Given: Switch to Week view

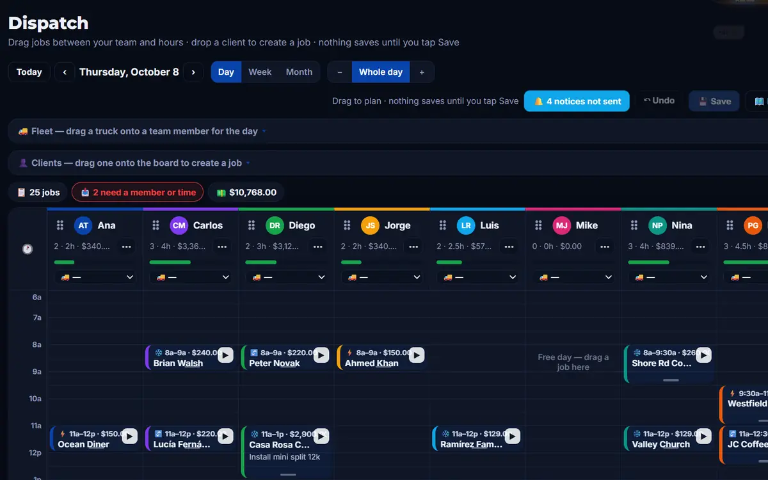Looking at the screenshot, I should pos(260,72).
